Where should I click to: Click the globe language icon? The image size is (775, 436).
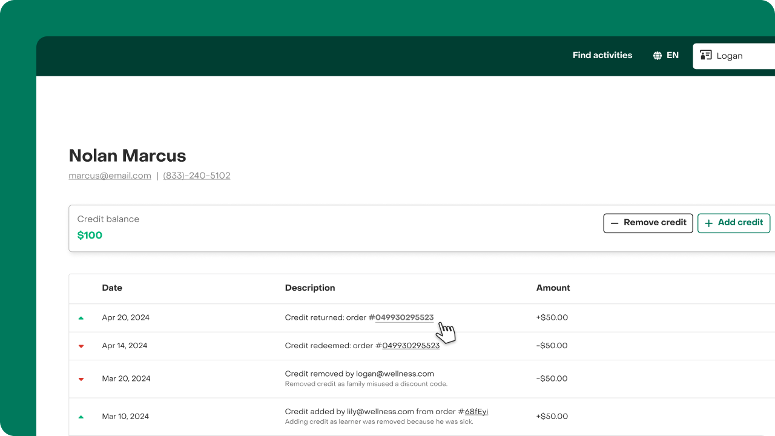658,56
